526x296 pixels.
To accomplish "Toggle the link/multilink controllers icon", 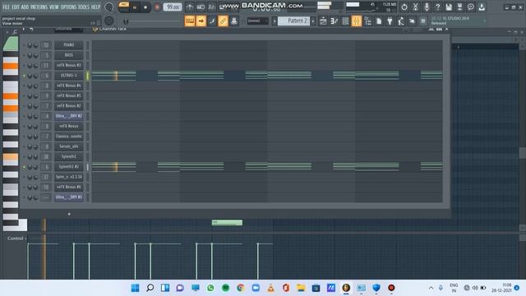I will pyautogui.click(x=223, y=21).
